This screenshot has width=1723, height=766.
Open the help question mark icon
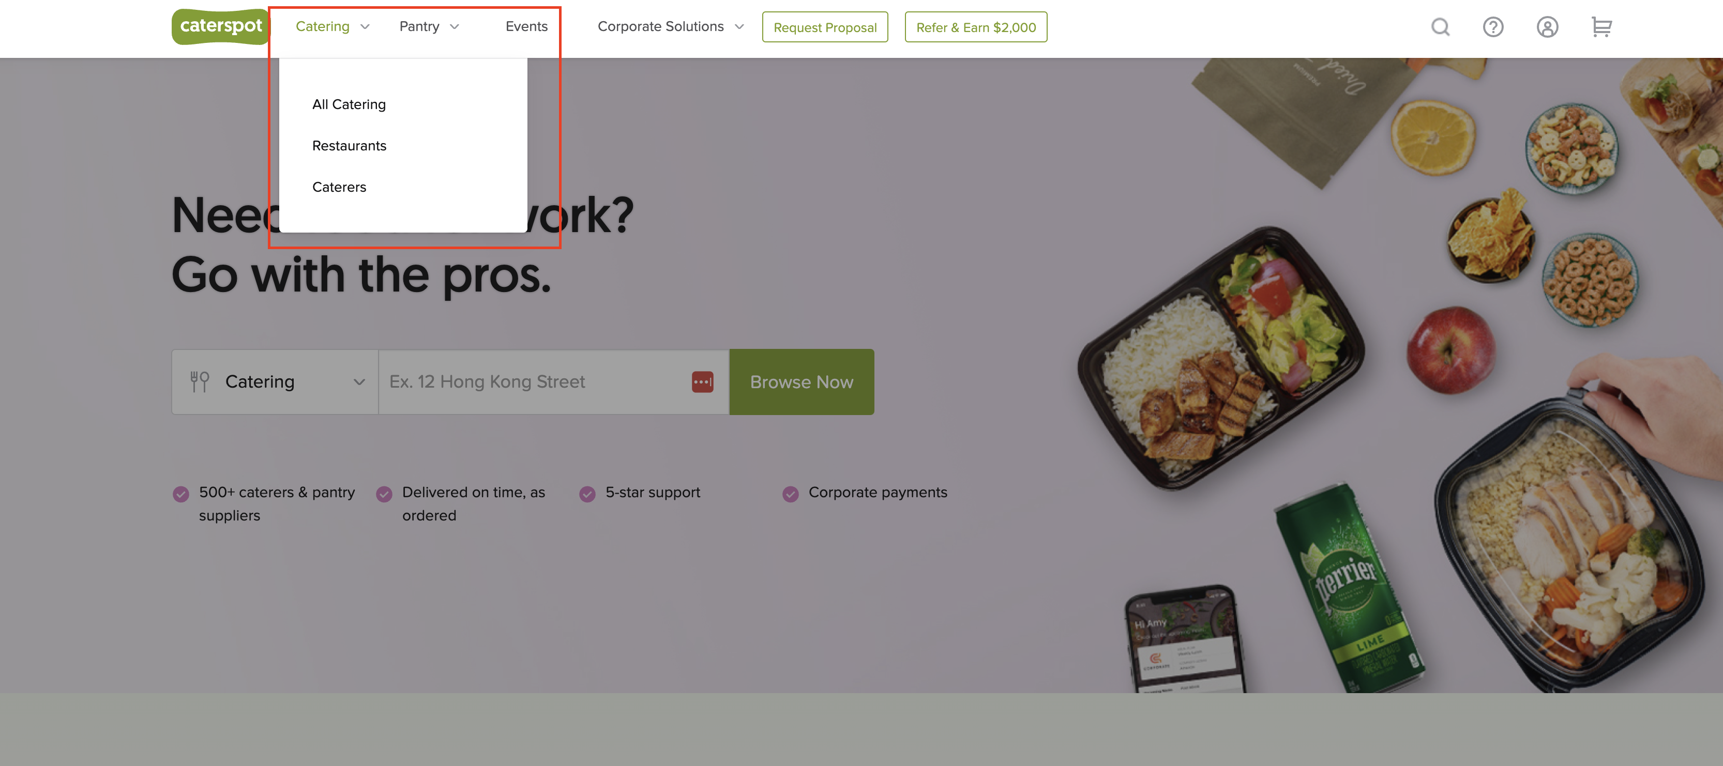(x=1493, y=27)
